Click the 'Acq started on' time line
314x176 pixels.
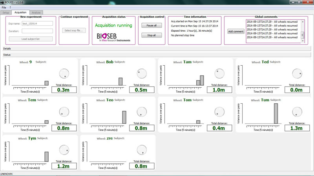194,22
